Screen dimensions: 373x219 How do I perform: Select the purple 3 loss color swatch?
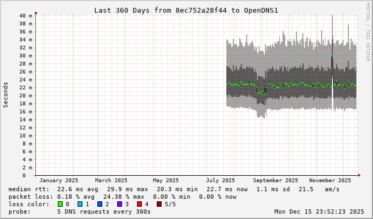pos(118,204)
